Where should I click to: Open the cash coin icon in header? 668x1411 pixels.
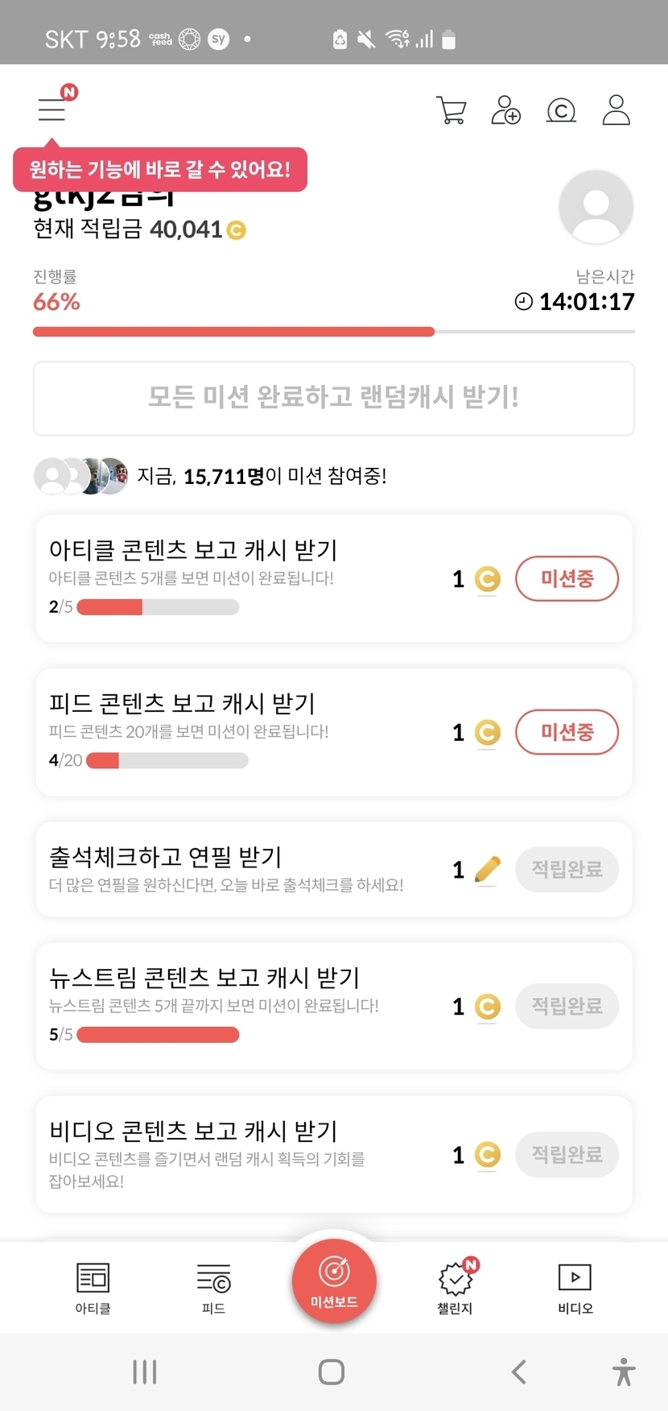(x=561, y=110)
